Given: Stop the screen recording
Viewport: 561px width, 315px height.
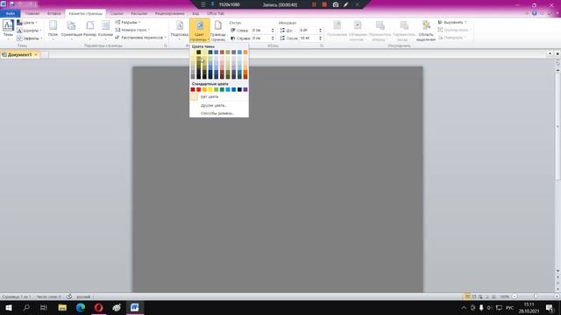Looking at the screenshot, I should tap(324, 4).
